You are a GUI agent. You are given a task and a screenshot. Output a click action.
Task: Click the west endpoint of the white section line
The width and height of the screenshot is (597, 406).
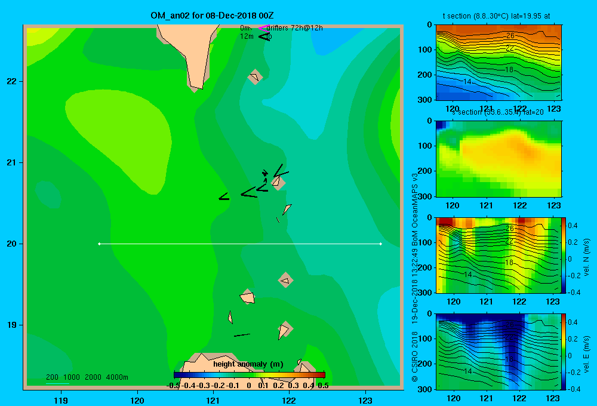coord(99,244)
